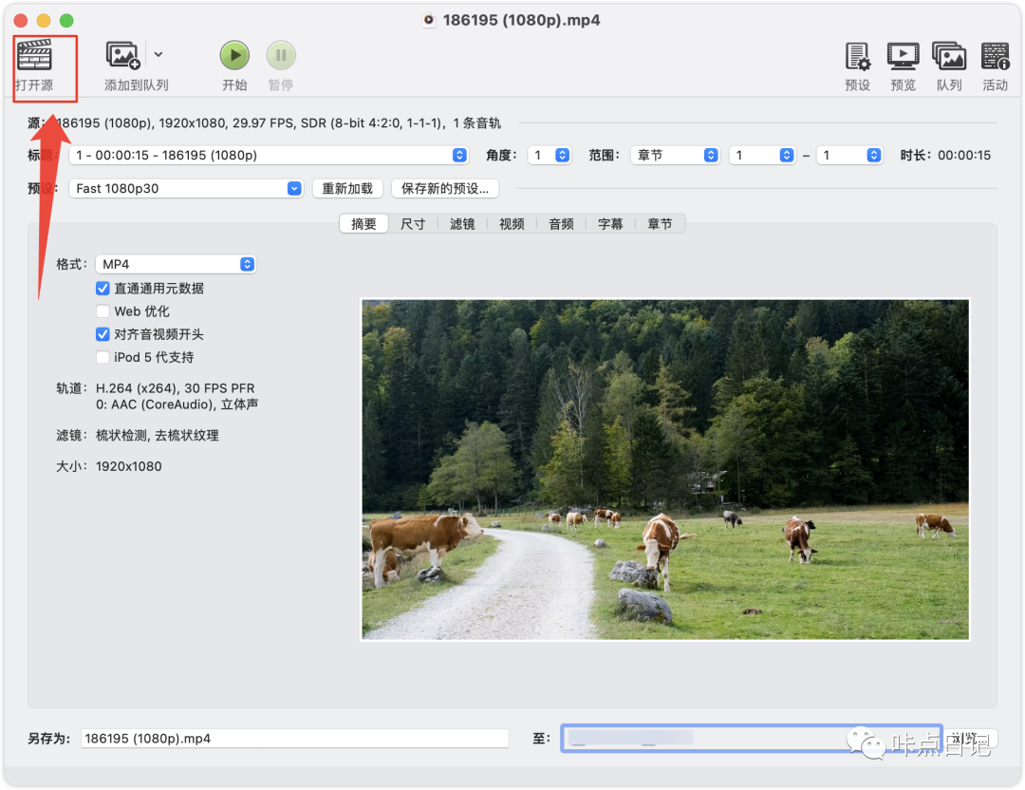Switch to the 字幕 tab

[610, 224]
